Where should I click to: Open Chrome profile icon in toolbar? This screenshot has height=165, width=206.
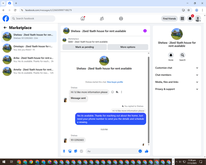click(197, 10)
